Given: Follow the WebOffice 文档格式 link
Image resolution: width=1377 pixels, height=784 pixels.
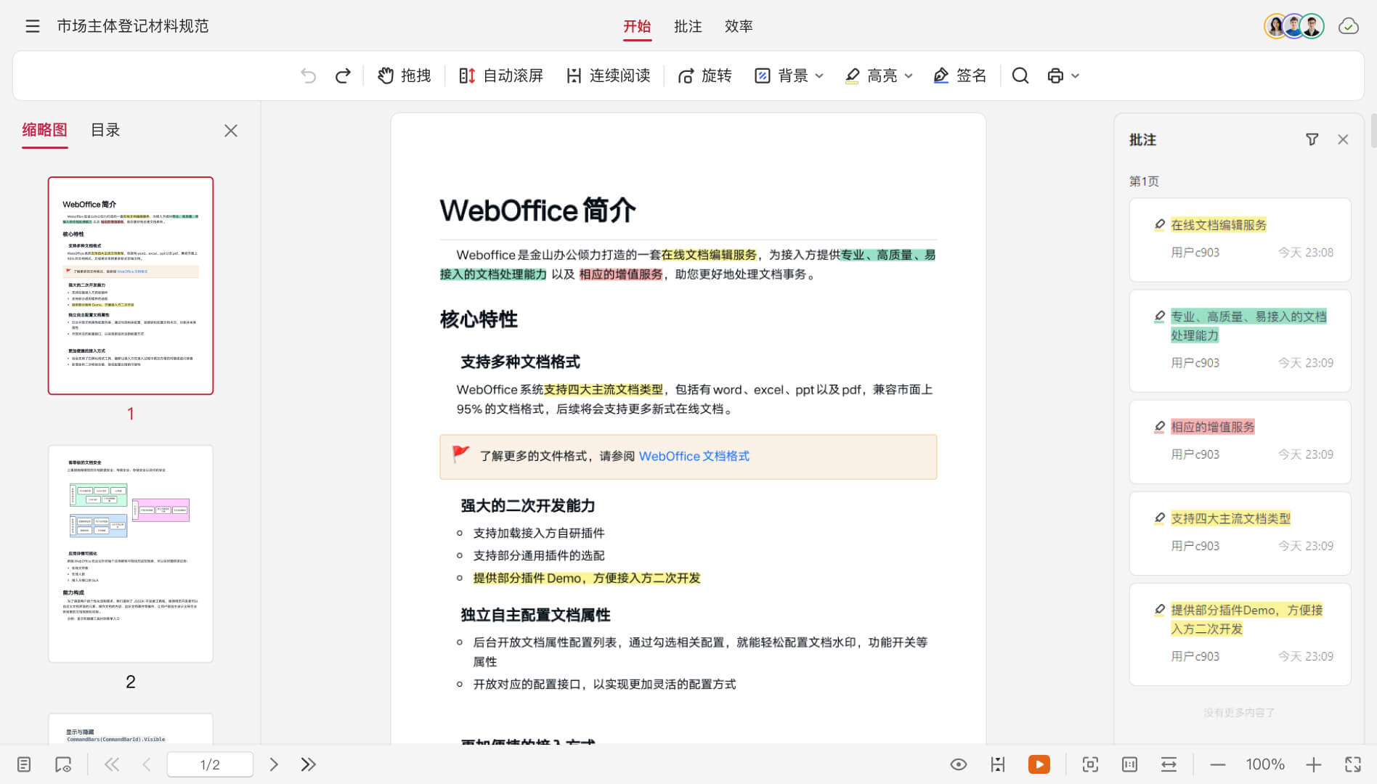Looking at the screenshot, I should [694, 456].
